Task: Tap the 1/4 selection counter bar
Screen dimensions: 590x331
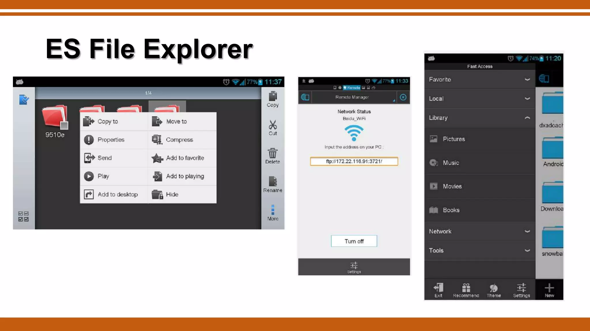Action: (148, 93)
